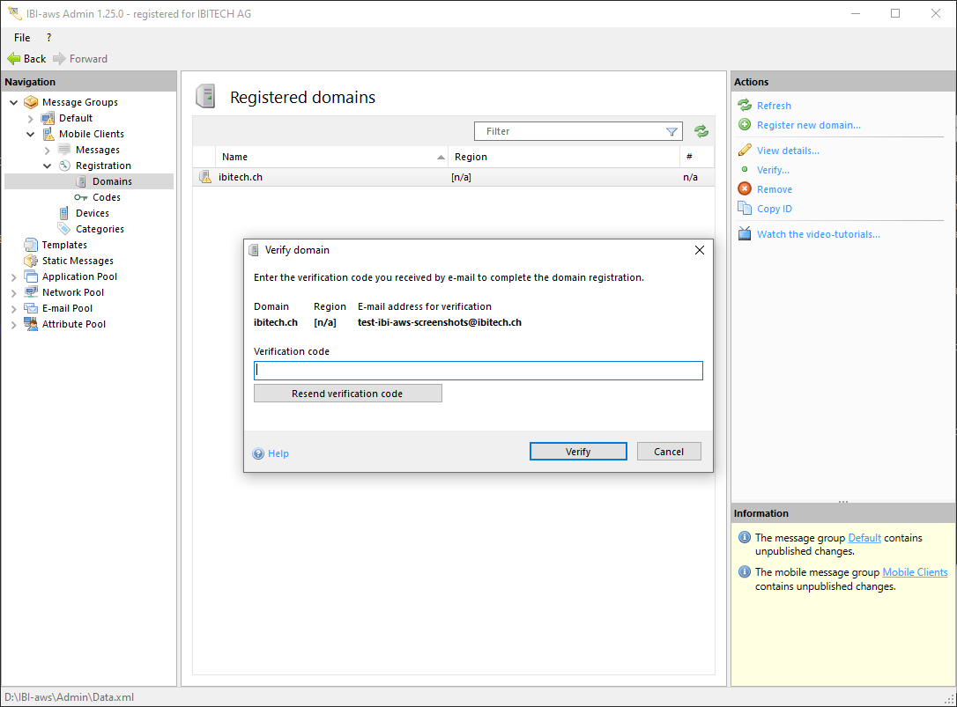The width and height of the screenshot is (957, 707).
Task: Click the filter funnel icon
Action: [x=671, y=131]
